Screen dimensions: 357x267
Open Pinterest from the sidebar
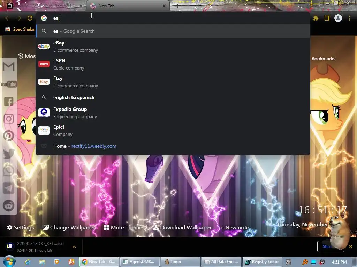9,136
